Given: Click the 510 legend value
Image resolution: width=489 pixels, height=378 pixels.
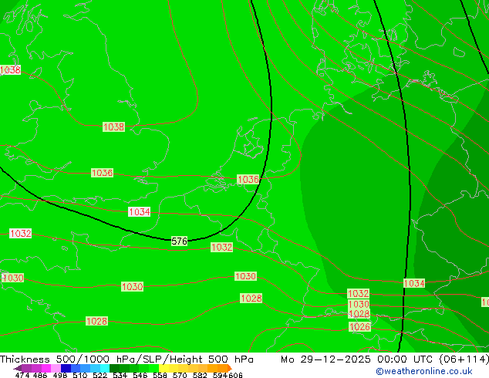Looking at the screenshot, I should click(x=80, y=375).
